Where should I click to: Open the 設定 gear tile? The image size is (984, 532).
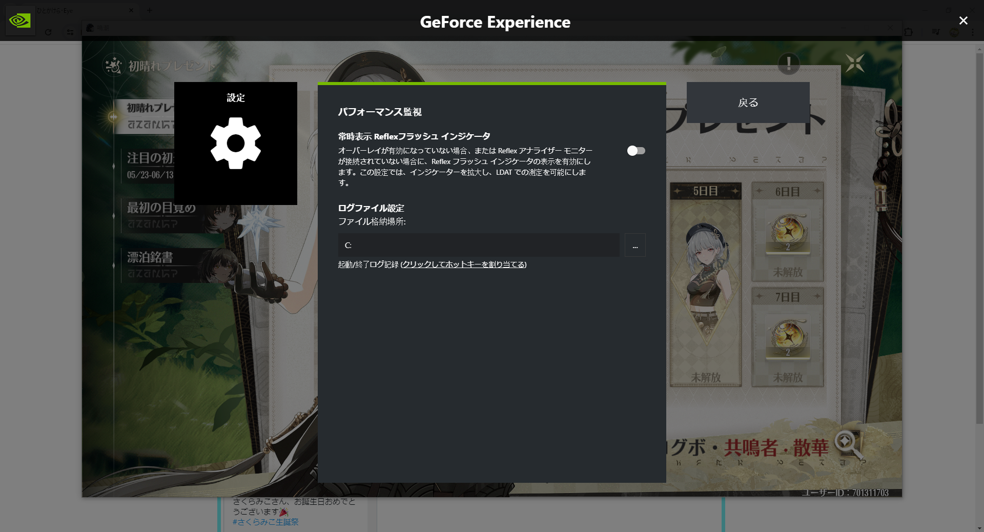[236, 143]
